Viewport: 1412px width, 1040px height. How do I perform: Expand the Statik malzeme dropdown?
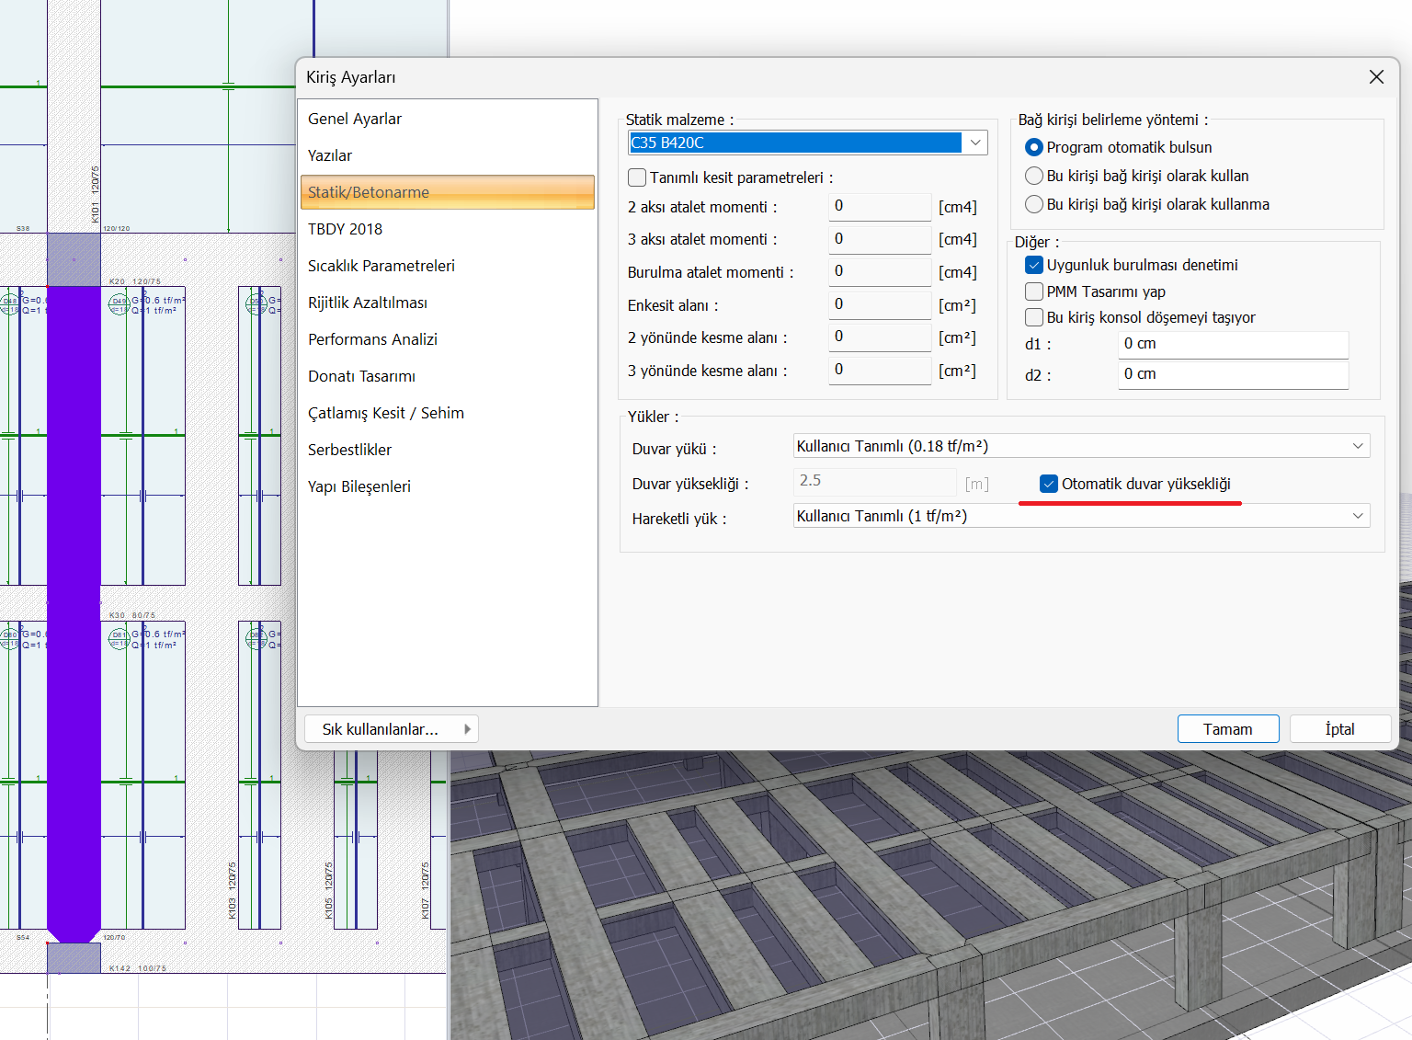(x=975, y=143)
